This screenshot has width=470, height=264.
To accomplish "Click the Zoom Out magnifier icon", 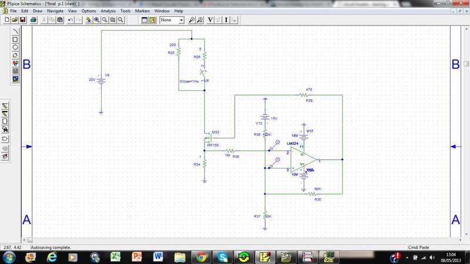I will (104, 19).
